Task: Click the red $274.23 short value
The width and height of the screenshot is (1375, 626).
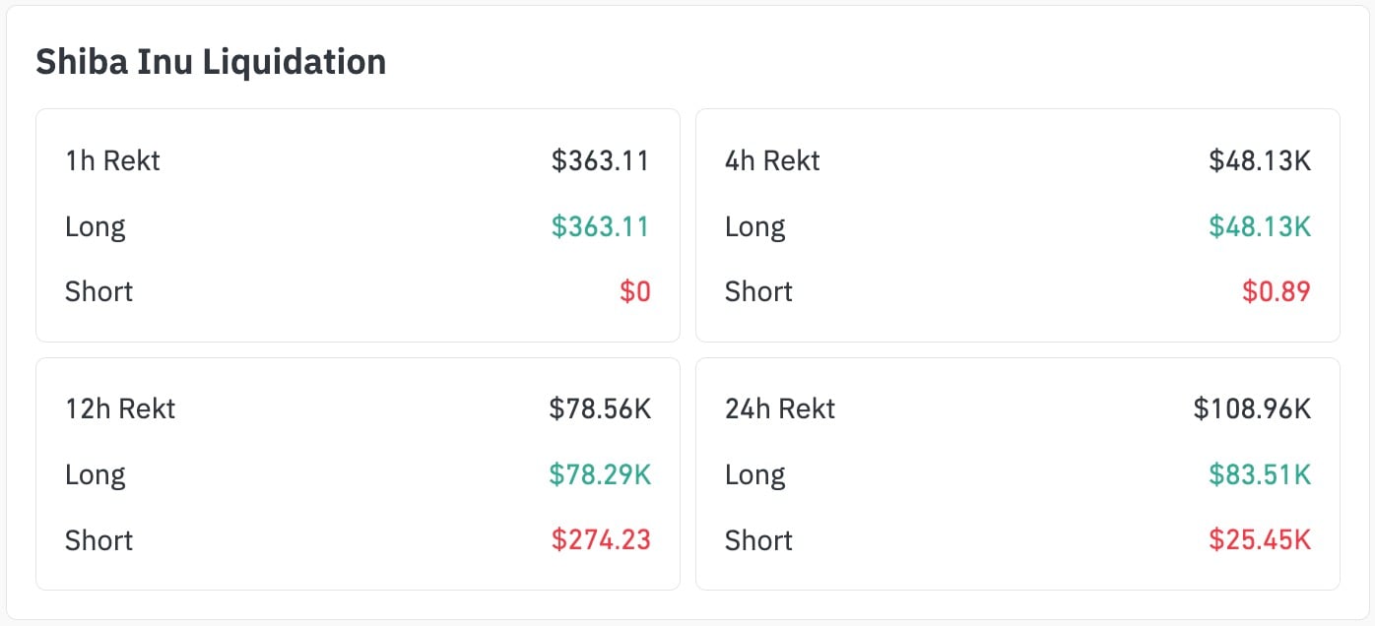Action: point(601,540)
